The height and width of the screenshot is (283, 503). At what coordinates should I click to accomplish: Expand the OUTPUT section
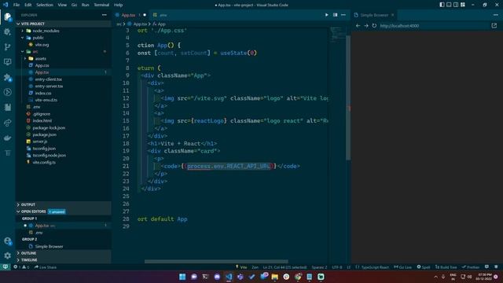(64, 204)
